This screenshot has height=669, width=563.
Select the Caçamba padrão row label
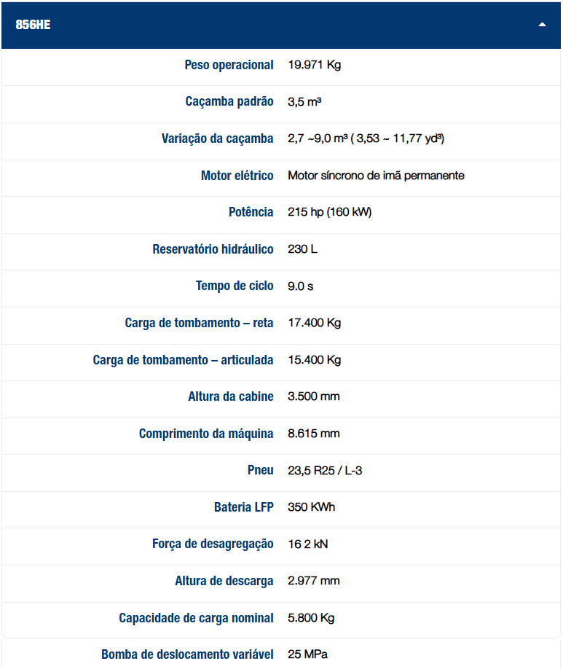(229, 102)
